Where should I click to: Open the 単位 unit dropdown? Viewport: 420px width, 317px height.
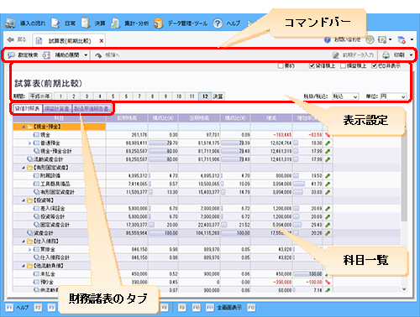(393, 96)
